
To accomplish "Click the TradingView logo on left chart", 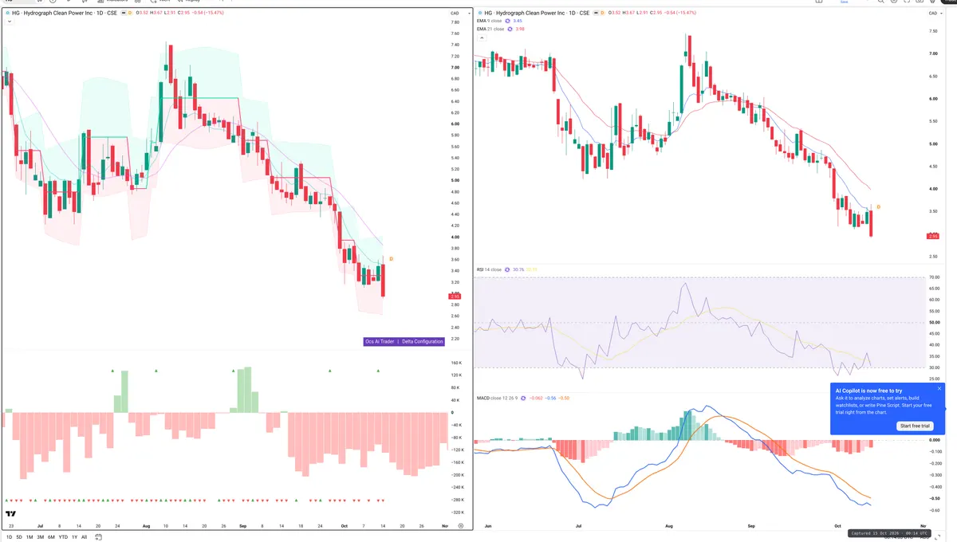I will pyautogui.click(x=11, y=514).
